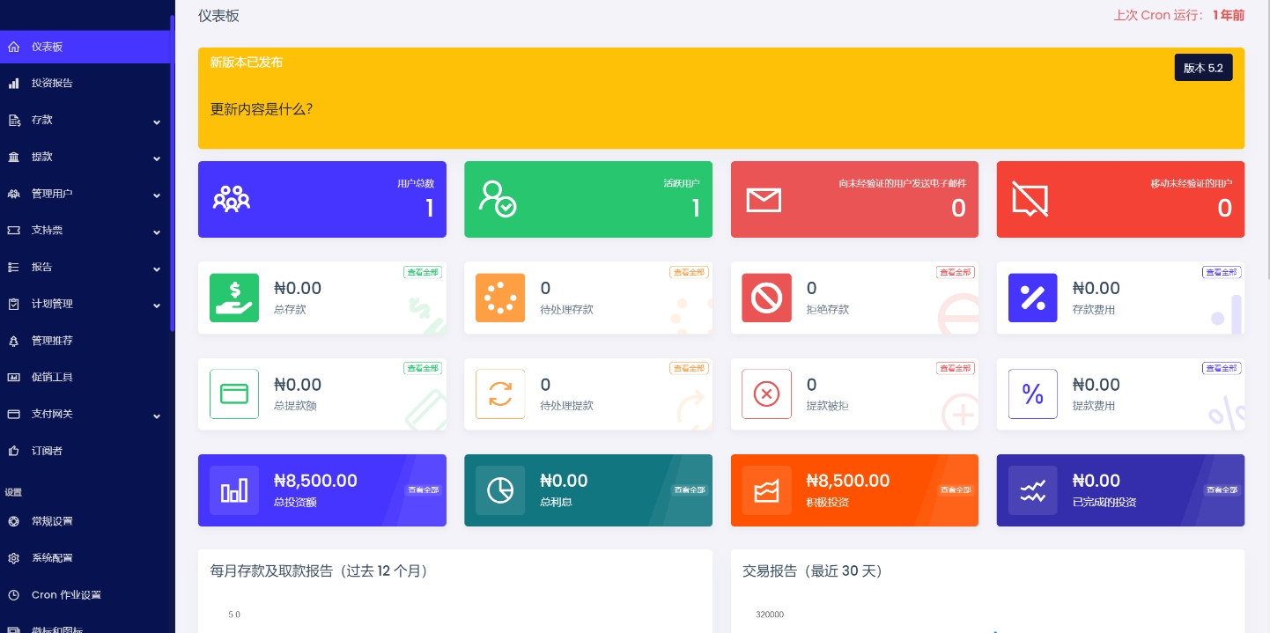This screenshot has width=1270, height=633.
Task: Click the wave chart icon for 已完成的投资
Action: point(1032,490)
